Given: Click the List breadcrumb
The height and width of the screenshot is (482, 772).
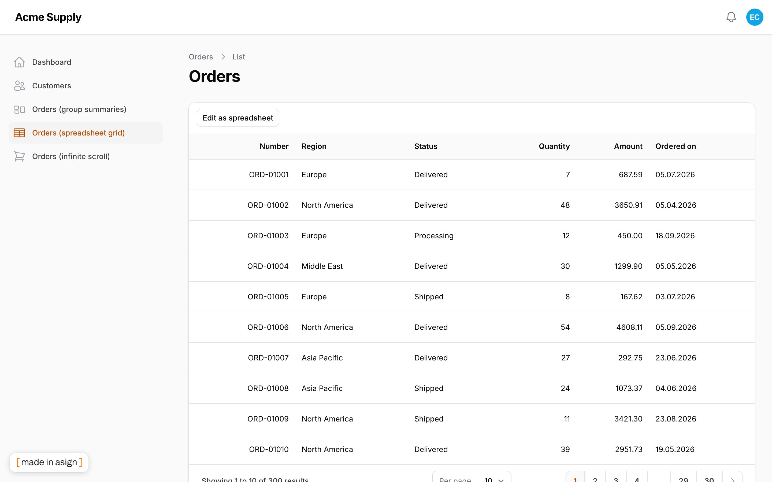Looking at the screenshot, I should (239, 57).
